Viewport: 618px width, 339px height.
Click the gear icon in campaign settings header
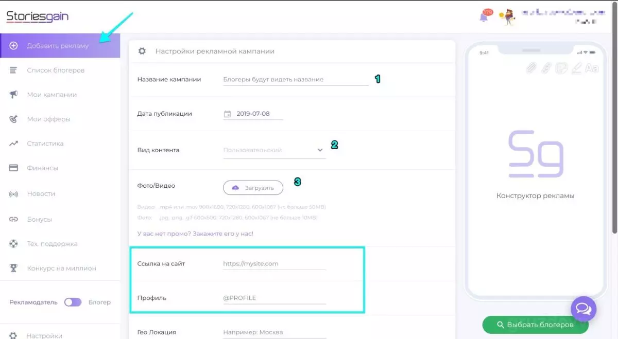(x=142, y=51)
